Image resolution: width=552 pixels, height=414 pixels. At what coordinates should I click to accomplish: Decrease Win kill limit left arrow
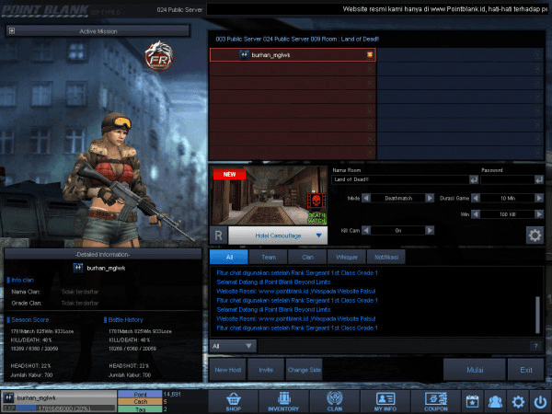(476, 214)
